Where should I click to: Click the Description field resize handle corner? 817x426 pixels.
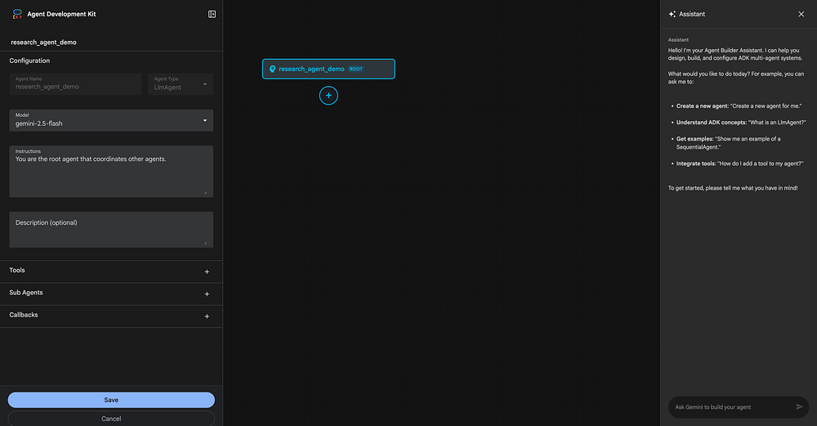(205, 243)
